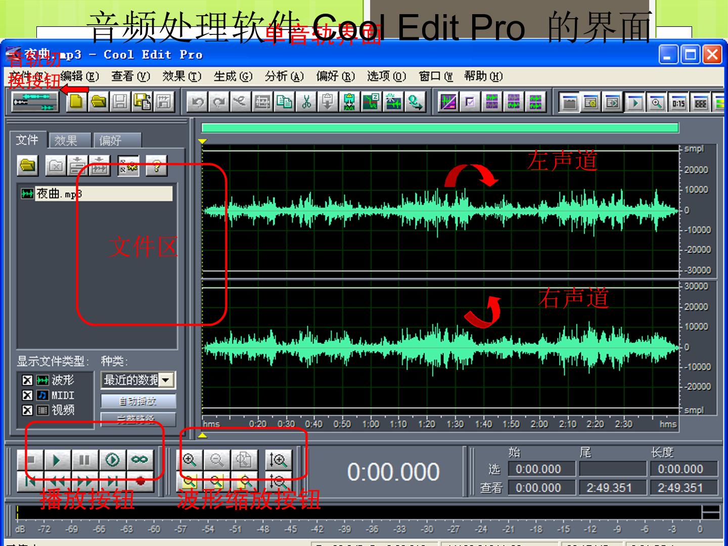This screenshot has width=728, height=546.
Task: Click the open file folder icon in file panel
Action: tap(28, 165)
